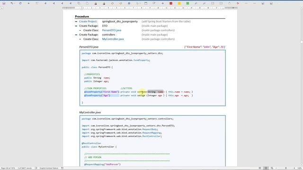Click the @JsonProperty("Age") annotation

pyautogui.click(x=97, y=95)
